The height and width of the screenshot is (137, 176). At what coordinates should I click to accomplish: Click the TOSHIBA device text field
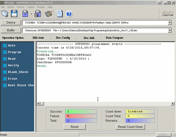[x=95, y=23]
